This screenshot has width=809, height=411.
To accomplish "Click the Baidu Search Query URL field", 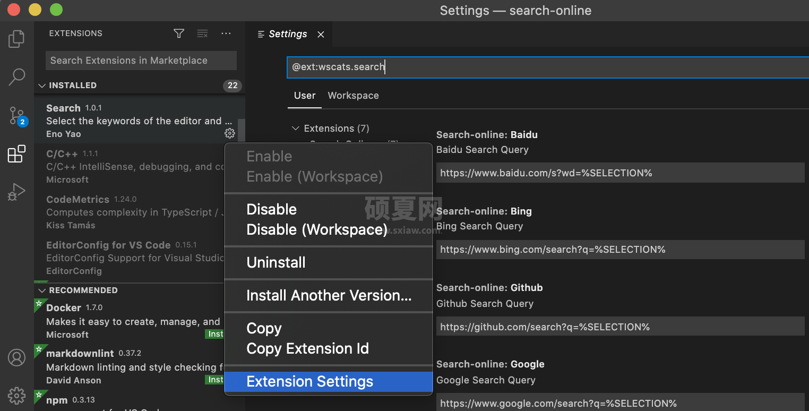I will click(620, 173).
